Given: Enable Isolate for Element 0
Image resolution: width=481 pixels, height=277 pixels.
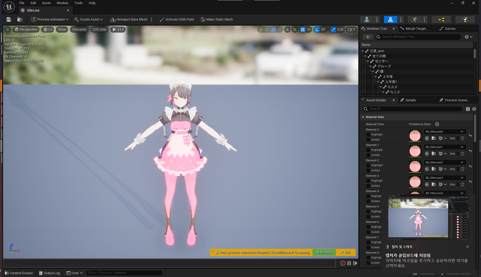Looking at the screenshot, I should (368, 140).
